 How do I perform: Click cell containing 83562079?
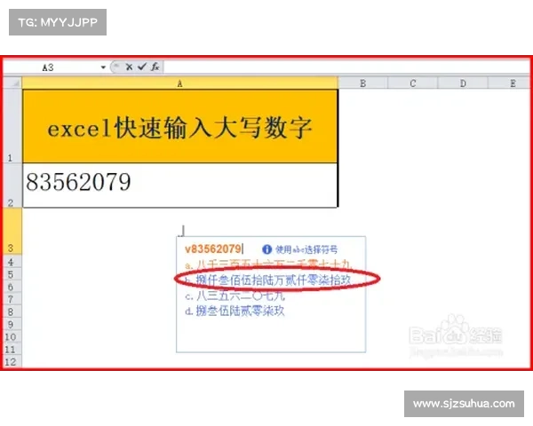[179, 185]
